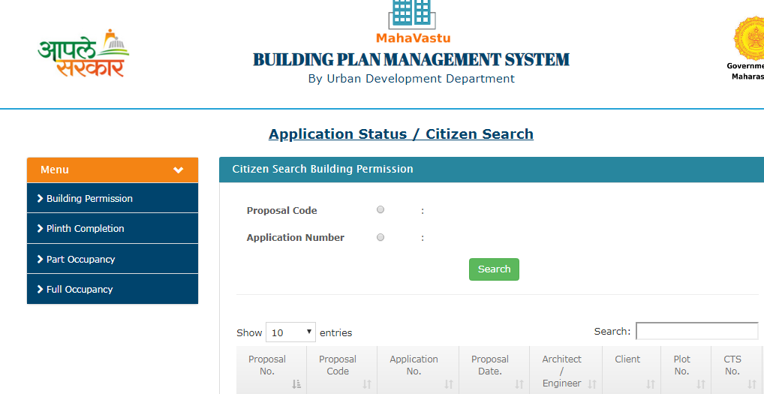Image resolution: width=764 pixels, height=394 pixels.
Task: Click the Aaple Sarkar logo
Action: click(83, 53)
